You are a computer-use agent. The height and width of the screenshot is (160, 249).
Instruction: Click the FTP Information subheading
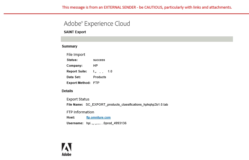(80, 112)
